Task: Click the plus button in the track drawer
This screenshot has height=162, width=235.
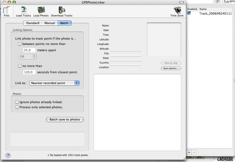Action: click(x=189, y=152)
